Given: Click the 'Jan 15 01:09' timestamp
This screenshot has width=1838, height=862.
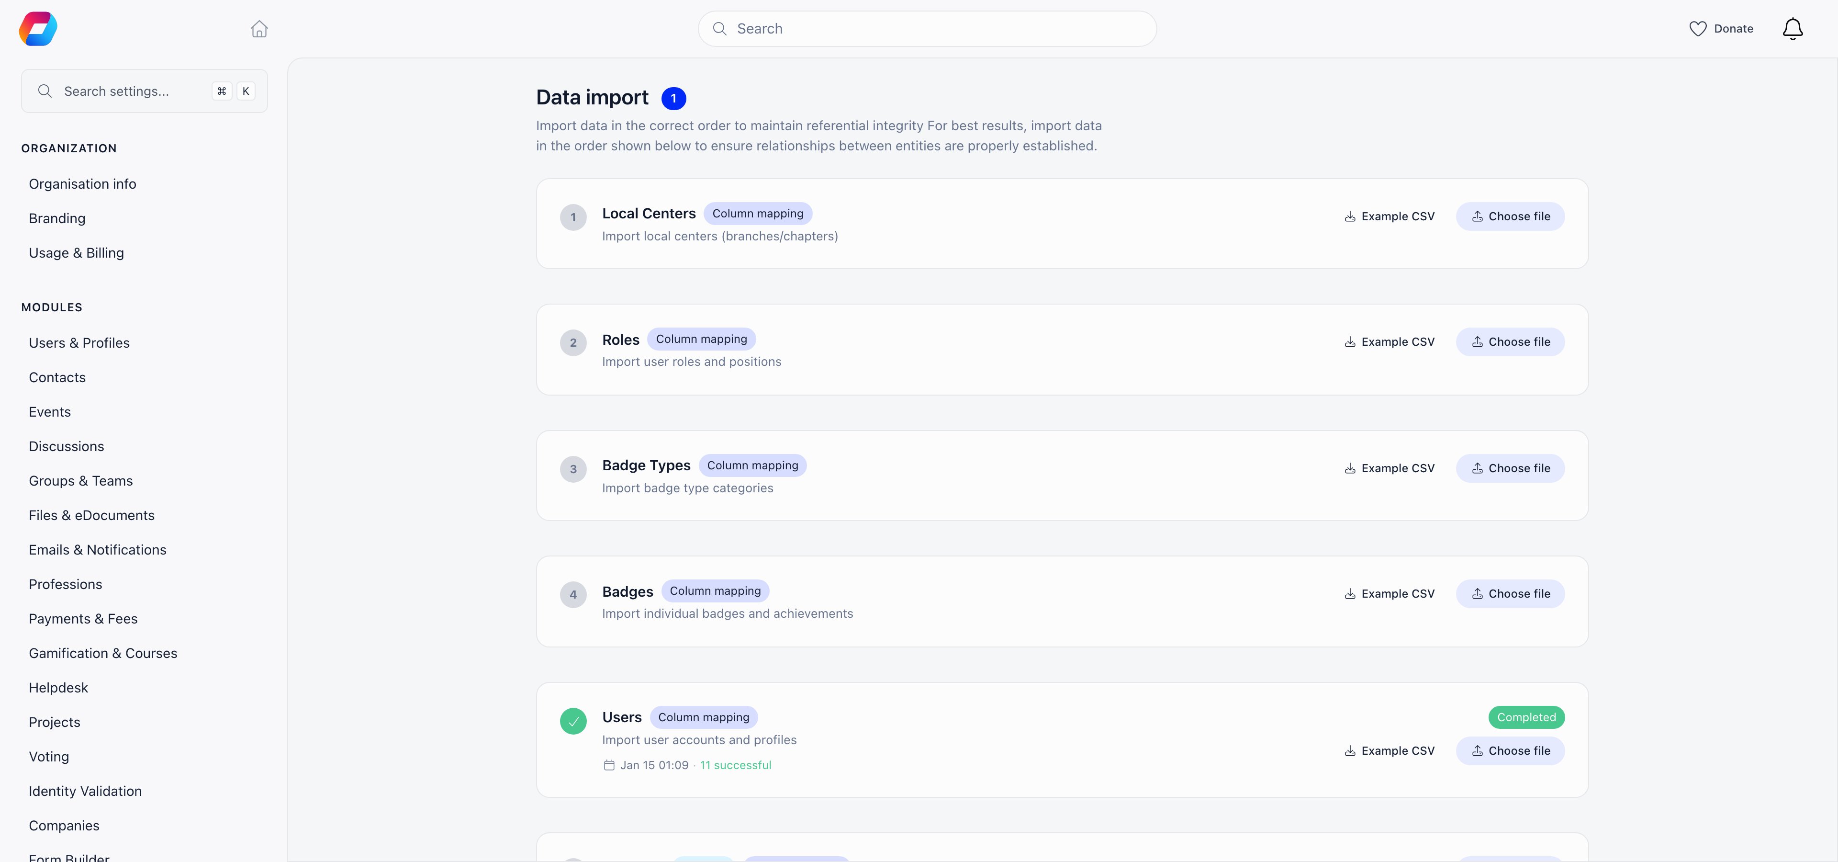Looking at the screenshot, I should coord(654,765).
